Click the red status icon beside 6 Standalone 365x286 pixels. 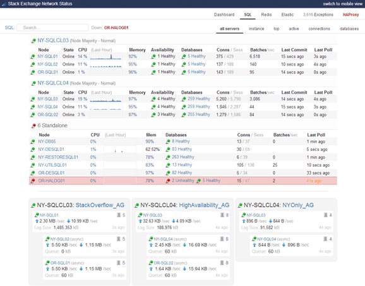pos(33,126)
